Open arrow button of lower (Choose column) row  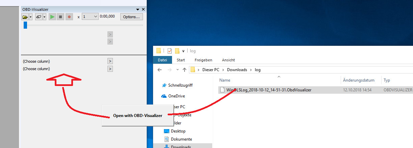point(110,69)
